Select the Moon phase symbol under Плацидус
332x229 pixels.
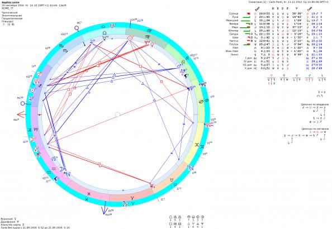click(x=3, y=25)
